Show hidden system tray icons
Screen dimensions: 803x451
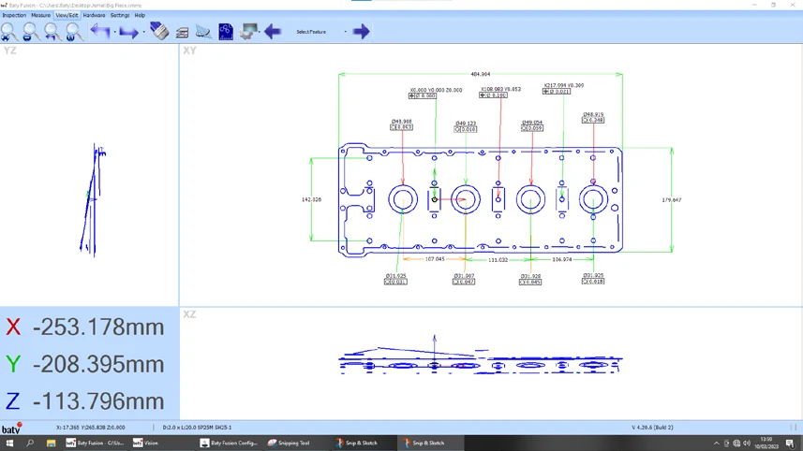coord(717,443)
